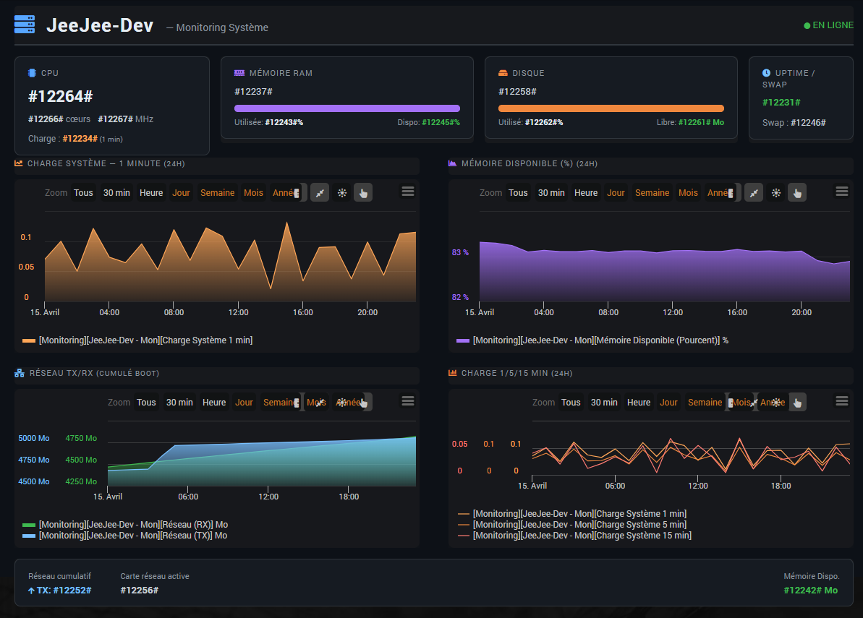Open hamburger menu of Réseau TX/RX chart

408,400
